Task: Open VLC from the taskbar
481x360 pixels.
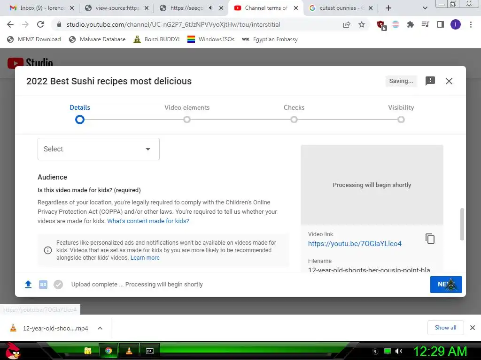Action: tap(129, 351)
